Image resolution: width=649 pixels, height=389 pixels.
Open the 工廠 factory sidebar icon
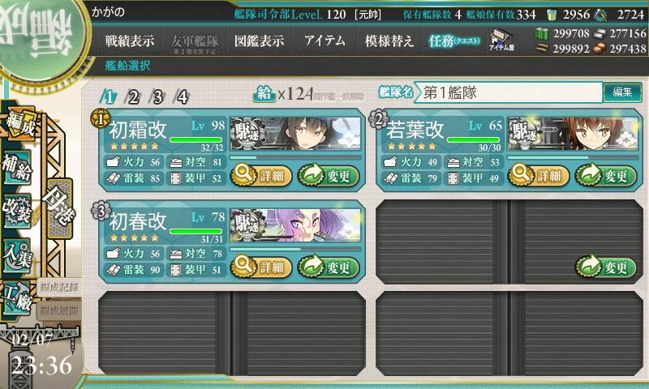coord(17,298)
